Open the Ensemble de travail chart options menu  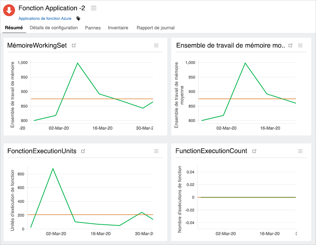pos(300,46)
